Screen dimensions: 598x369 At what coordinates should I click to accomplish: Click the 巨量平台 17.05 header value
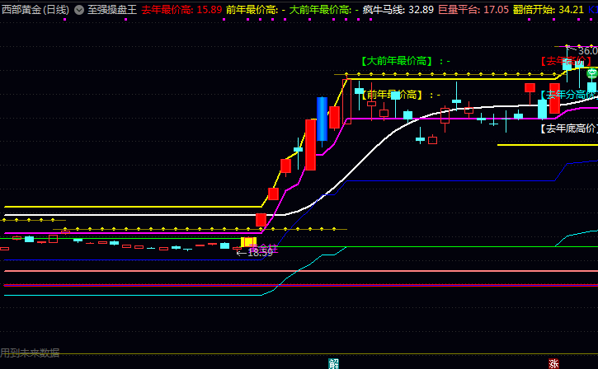click(x=473, y=10)
